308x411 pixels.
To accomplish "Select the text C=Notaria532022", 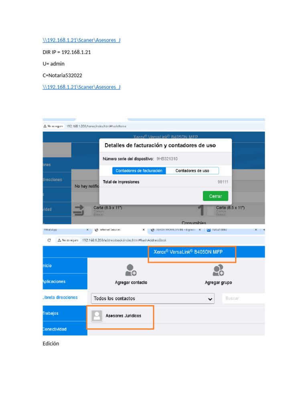I will click(62, 75).
